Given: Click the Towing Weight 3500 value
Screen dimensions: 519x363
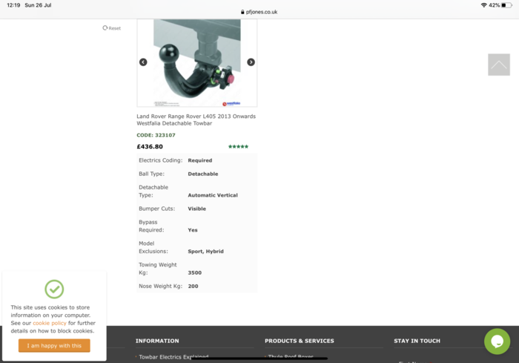Looking at the screenshot, I should [x=194, y=273].
